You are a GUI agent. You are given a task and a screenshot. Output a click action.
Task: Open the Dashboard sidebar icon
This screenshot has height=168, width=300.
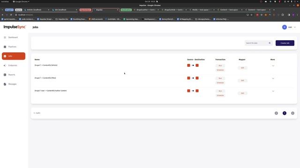pos(5,37)
